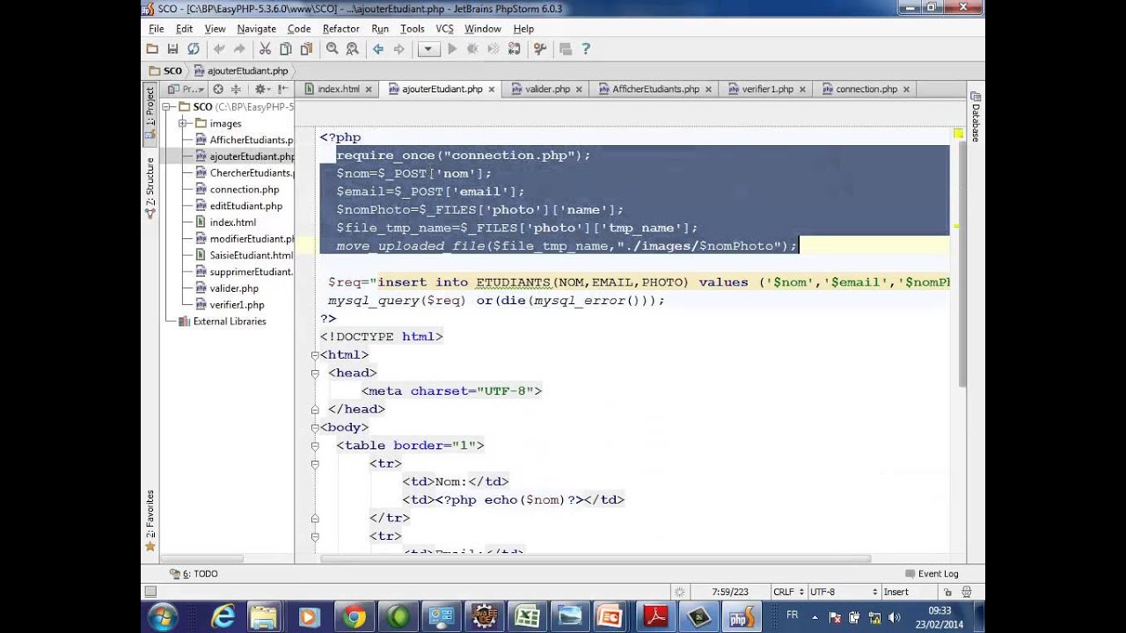The image size is (1126, 633).
Task: Click the Cut scissors icon
Action: (x=265, y=49)
